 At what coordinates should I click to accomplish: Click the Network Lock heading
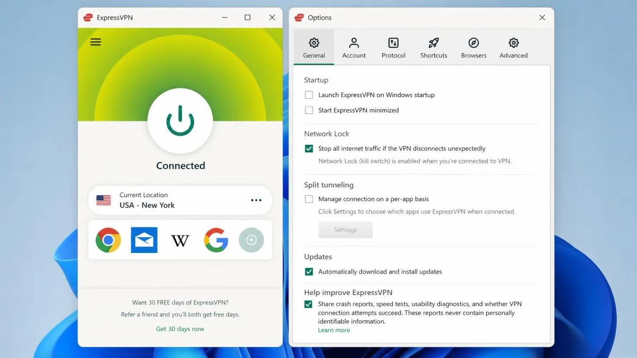(326, 134)
